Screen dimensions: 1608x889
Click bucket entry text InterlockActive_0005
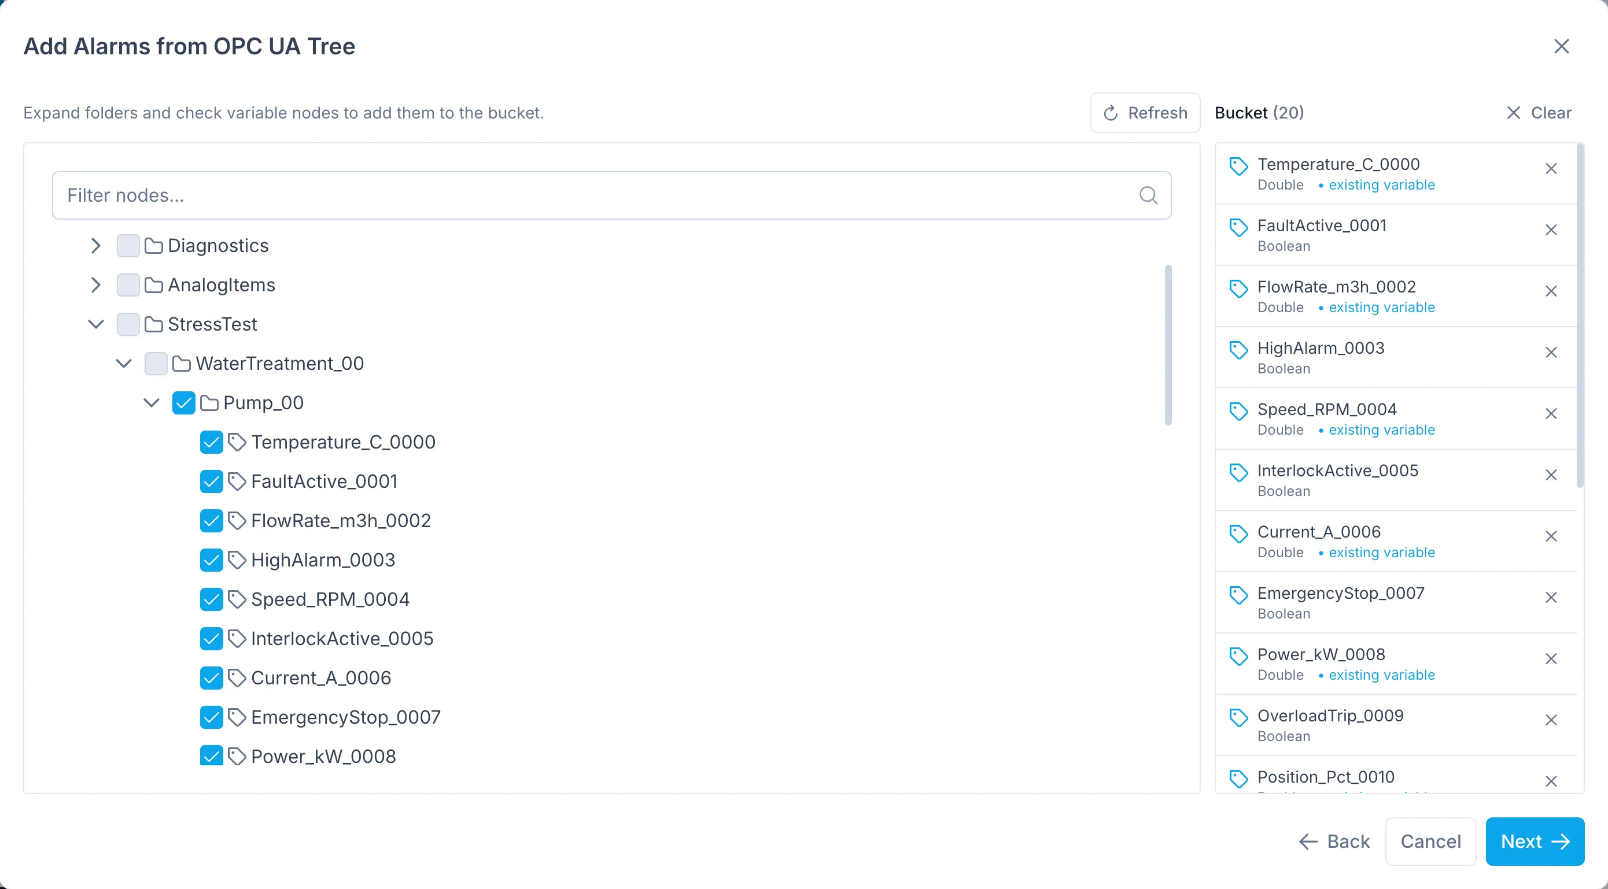pyautogui.click(x=1338, y=471)
